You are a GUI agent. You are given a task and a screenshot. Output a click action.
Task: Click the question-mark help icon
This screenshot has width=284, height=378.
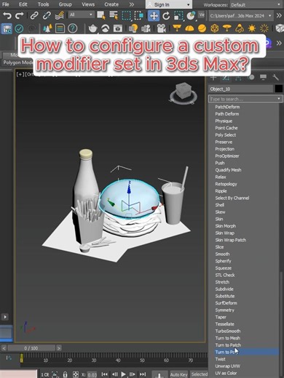click(72, 28)
